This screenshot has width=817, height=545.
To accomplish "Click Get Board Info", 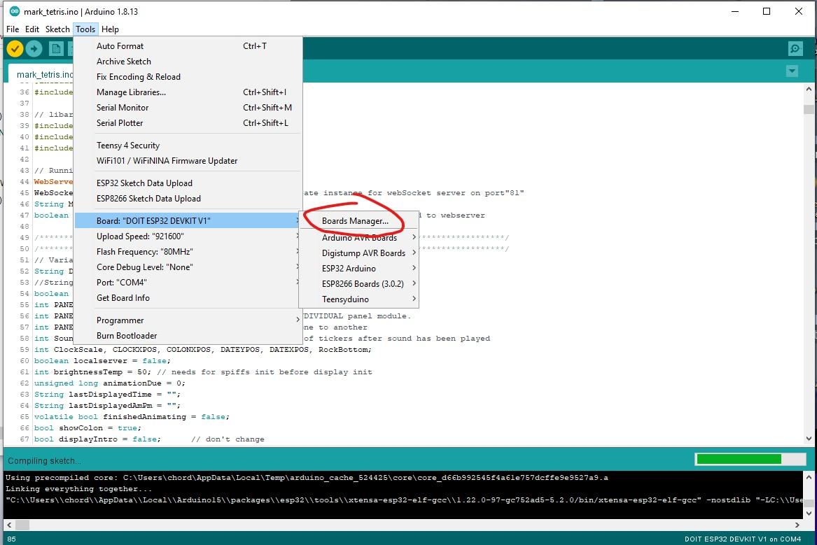I will tap(188, 298).
